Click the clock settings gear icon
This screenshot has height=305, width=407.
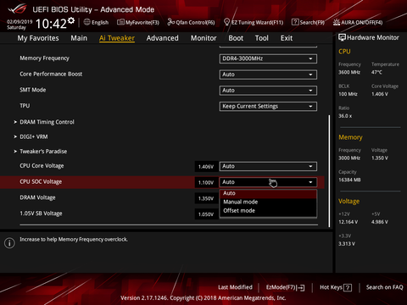coord(71,20)
